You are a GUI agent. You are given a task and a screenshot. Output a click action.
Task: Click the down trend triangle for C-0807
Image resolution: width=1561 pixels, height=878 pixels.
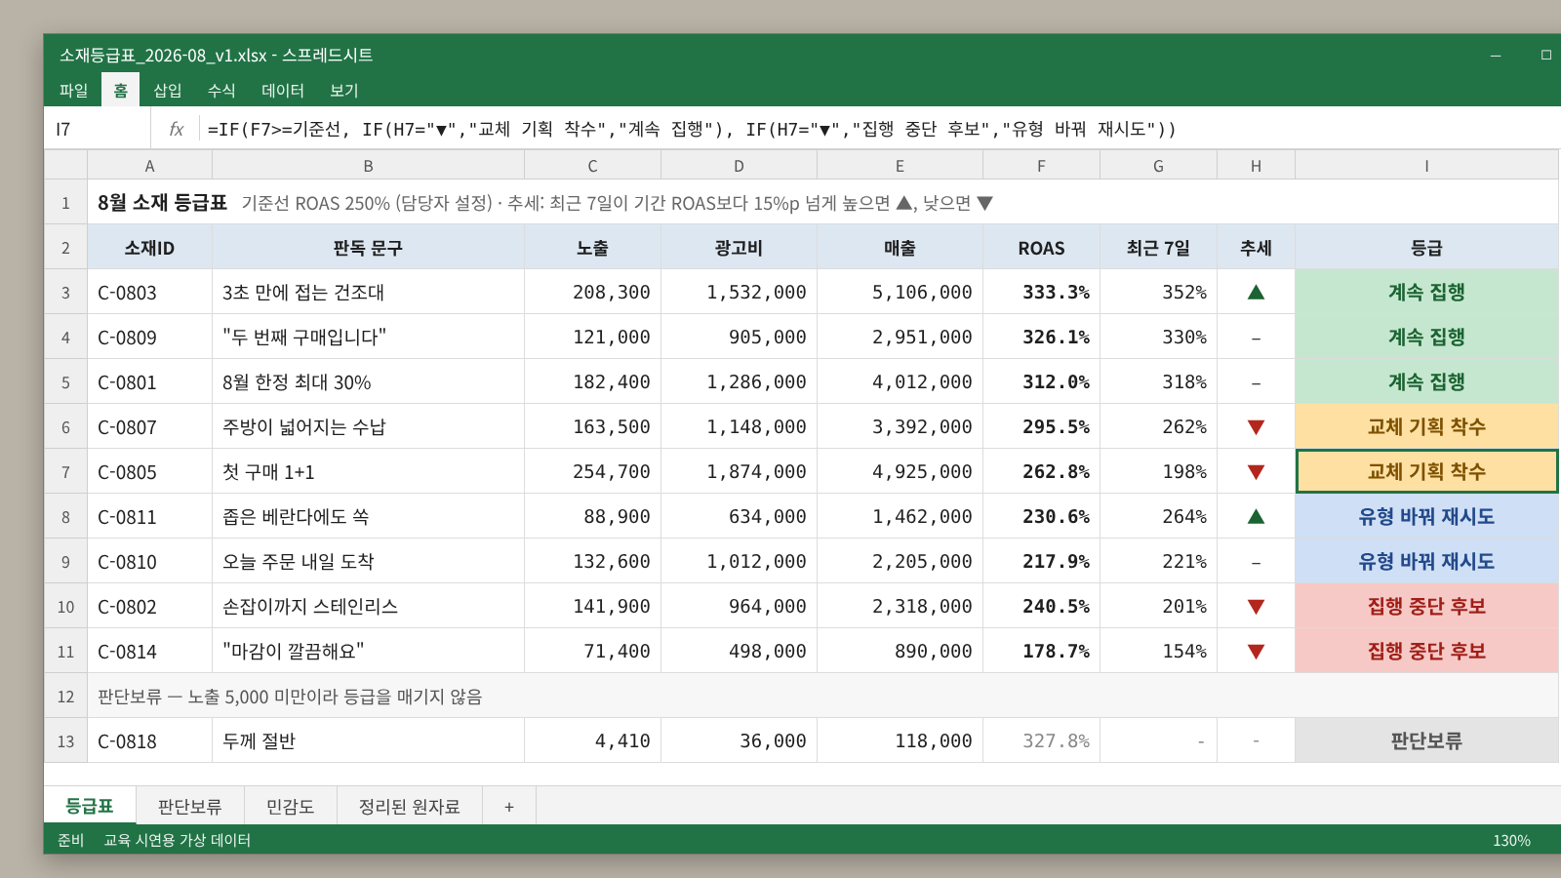pos(1256,427)
